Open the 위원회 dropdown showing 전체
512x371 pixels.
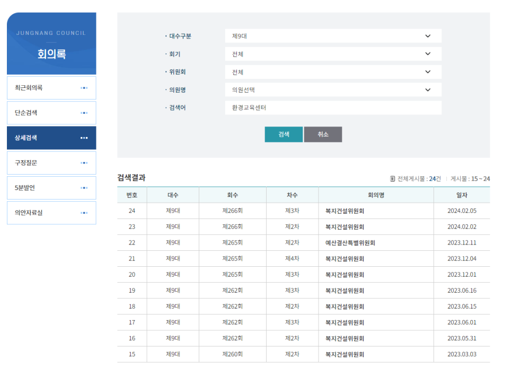click(333, 72)
